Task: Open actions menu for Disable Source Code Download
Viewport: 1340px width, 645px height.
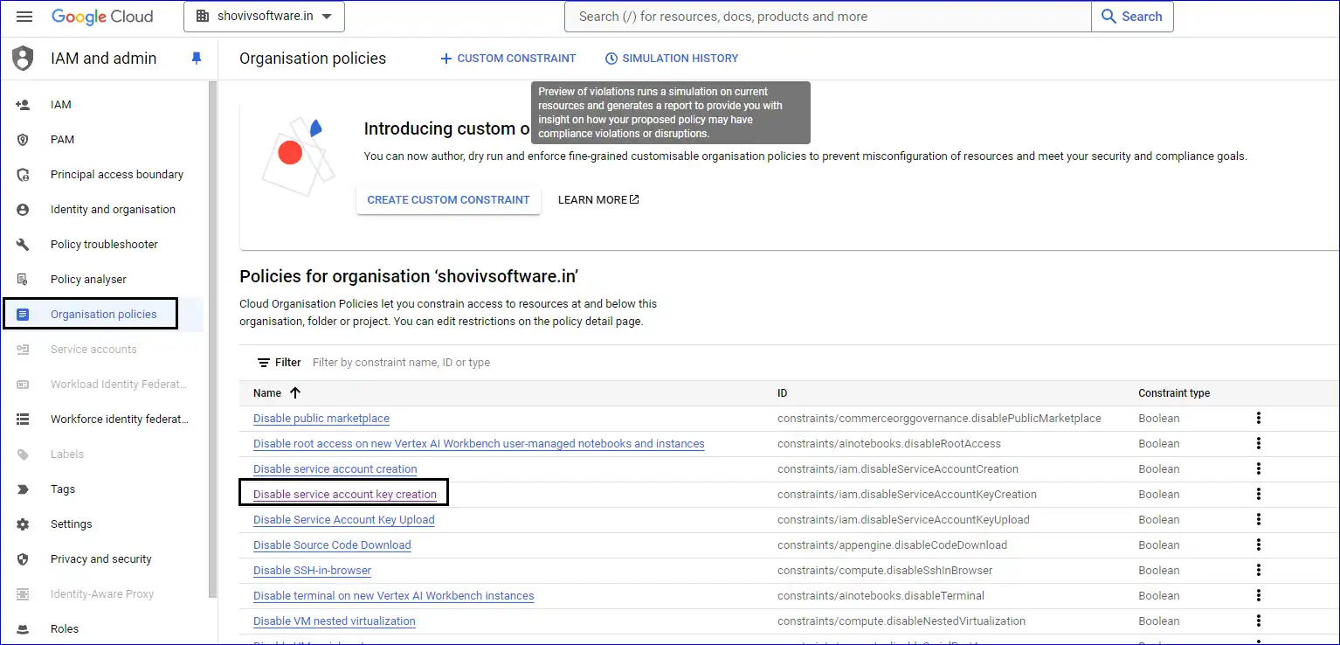Action: [1258, 545]
